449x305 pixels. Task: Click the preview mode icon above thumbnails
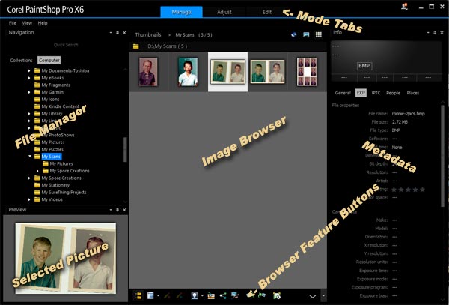(305, 34)
